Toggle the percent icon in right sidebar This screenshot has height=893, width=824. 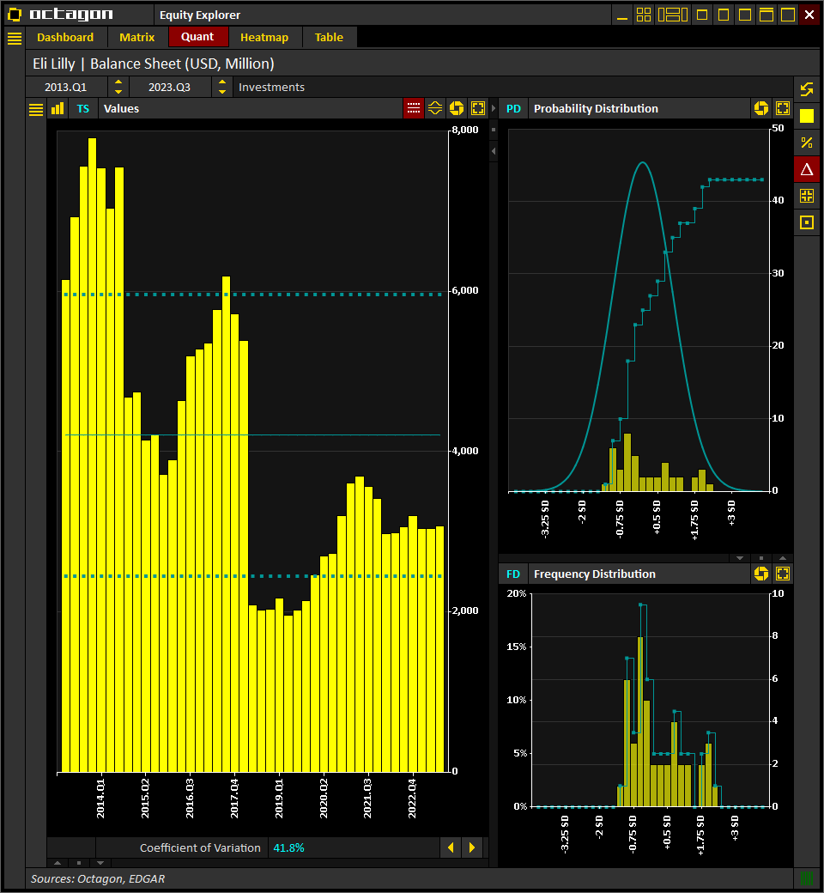coord(807,143)
